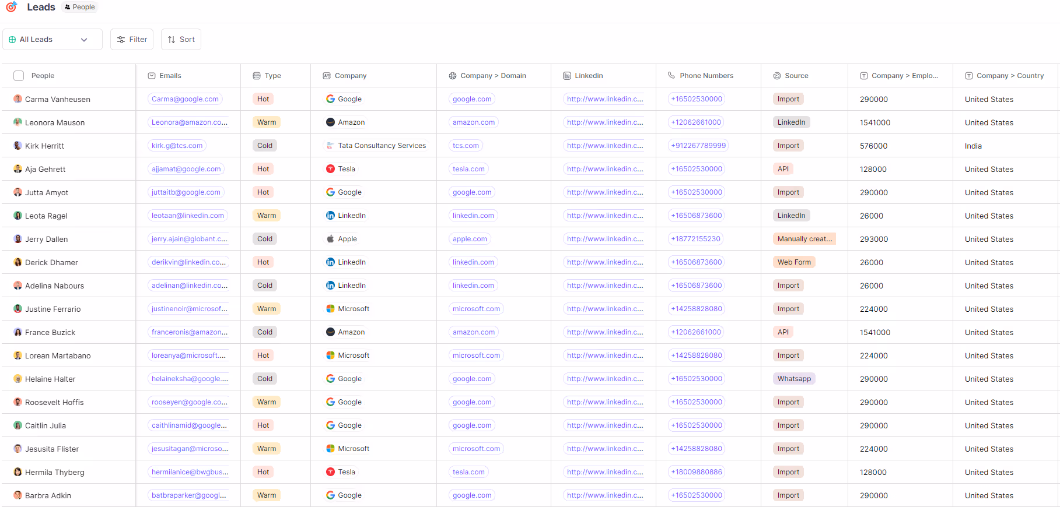Click the Manually created source tag
The height and width of the screenshot is (507, 1060).
point(804,239)
